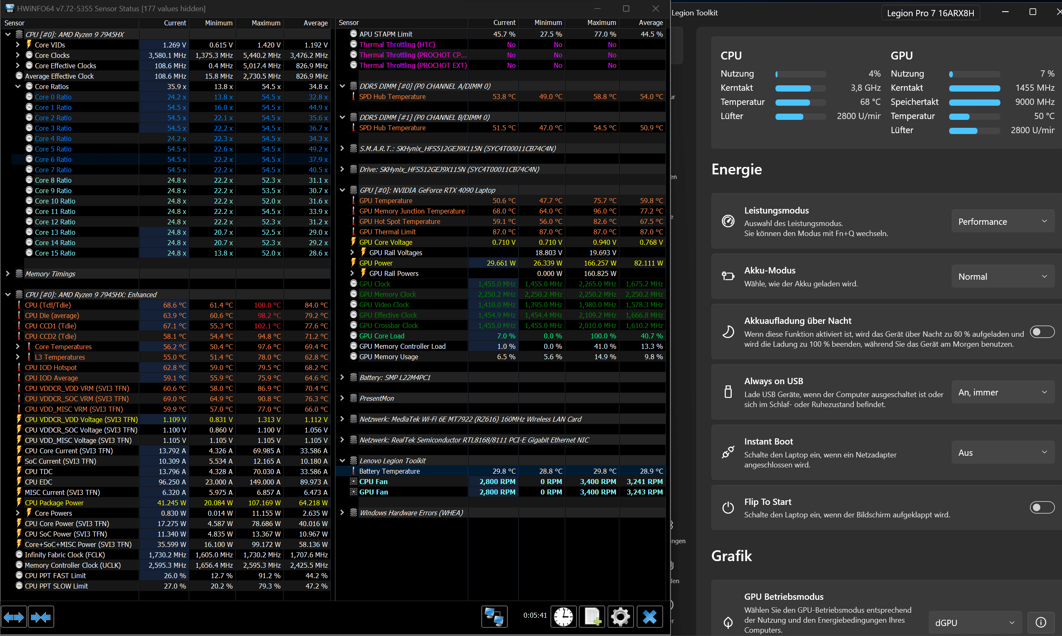Expand the Battery: SMP L22M4PC1 group

(342, 377)
